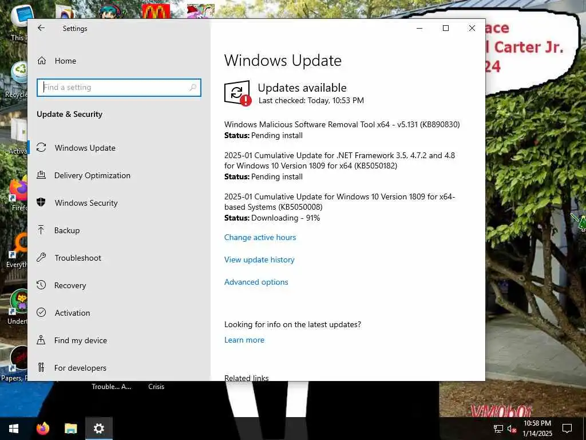Click the Recycle Bin desktop icon
This screenshot has width=586, height=440.
coord(19,73)
